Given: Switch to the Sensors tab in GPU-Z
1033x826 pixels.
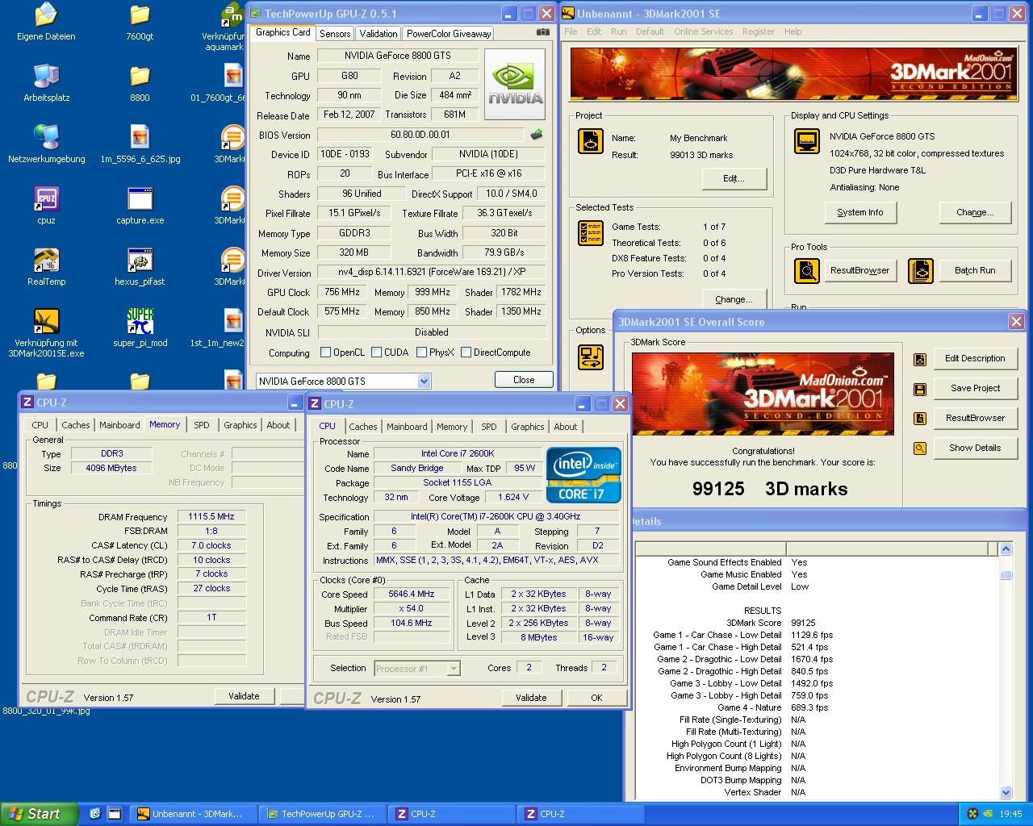Looking at the screenshot, I should pos(335,34).
